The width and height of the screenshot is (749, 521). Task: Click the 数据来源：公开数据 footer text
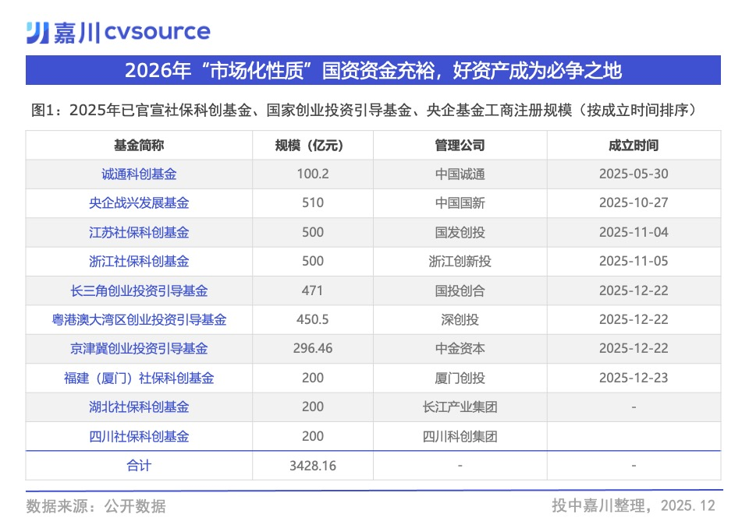(x=96, y=506)
